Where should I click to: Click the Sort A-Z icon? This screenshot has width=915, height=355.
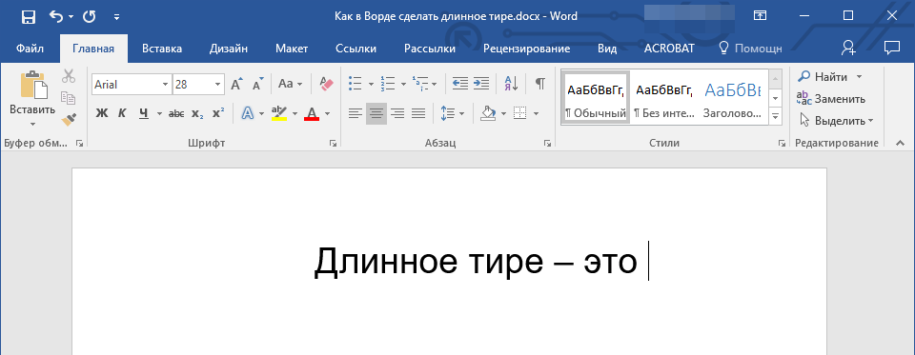(x=511, y=84)
